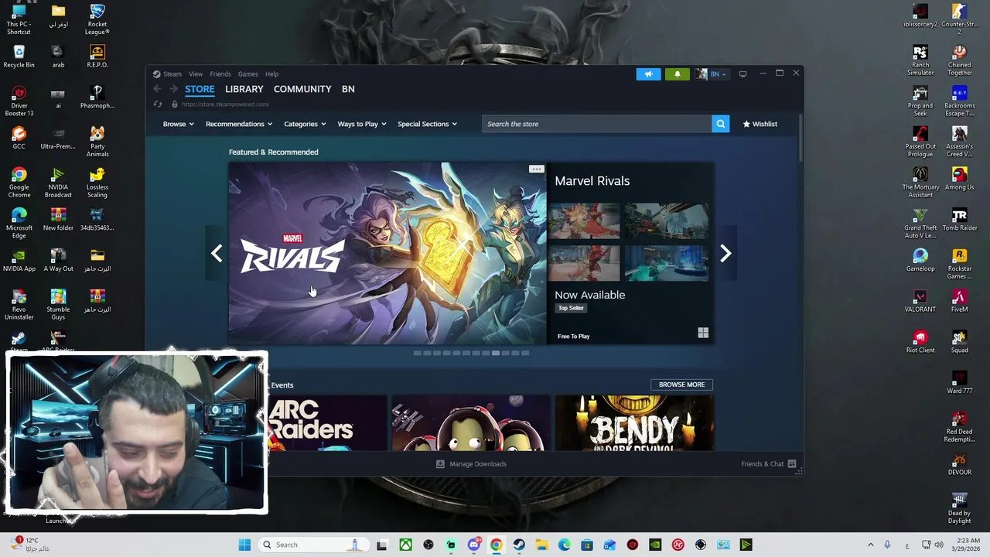The height and width of the screenshot is (557, 990).
Task: Select Chained Together desktop icon
Action: tap(959, 60)
